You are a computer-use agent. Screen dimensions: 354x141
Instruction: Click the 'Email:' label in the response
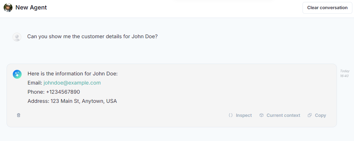pyautogui.click(x=35, y=83)
